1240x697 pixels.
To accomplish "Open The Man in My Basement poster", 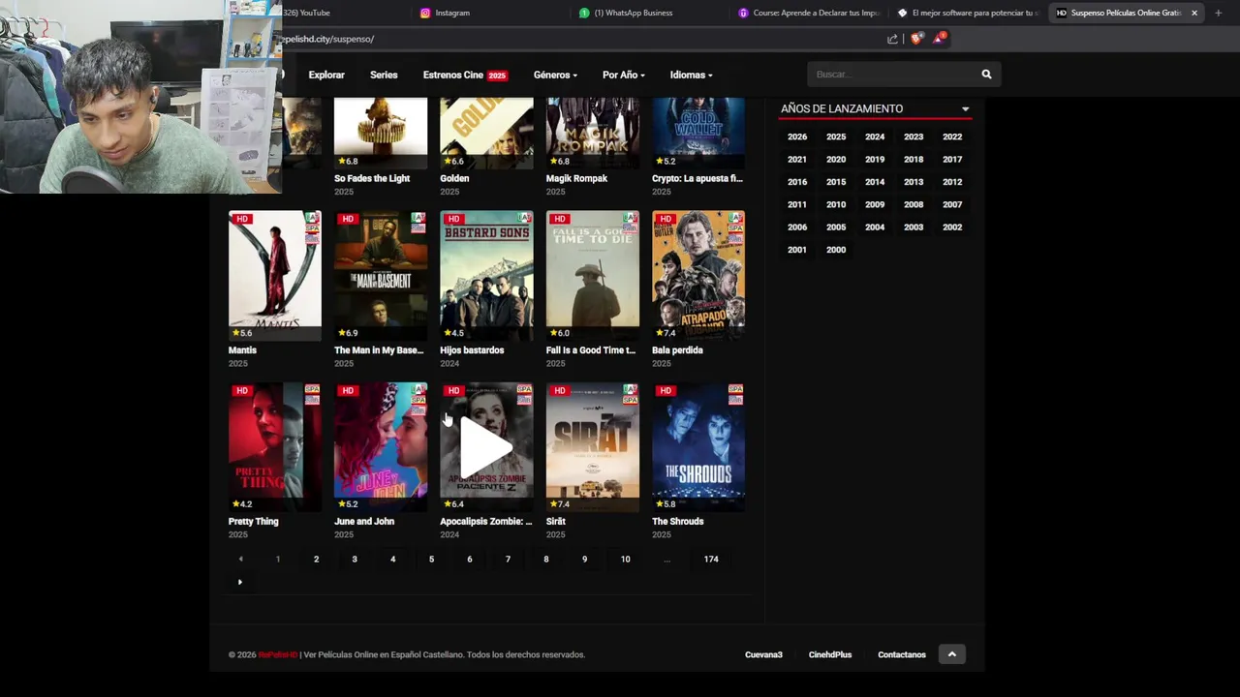I will [x=381, y=276].
